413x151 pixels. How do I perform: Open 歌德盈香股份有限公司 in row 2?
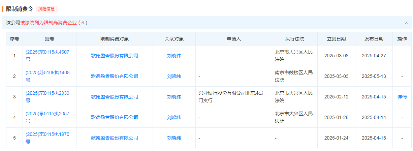115,76
